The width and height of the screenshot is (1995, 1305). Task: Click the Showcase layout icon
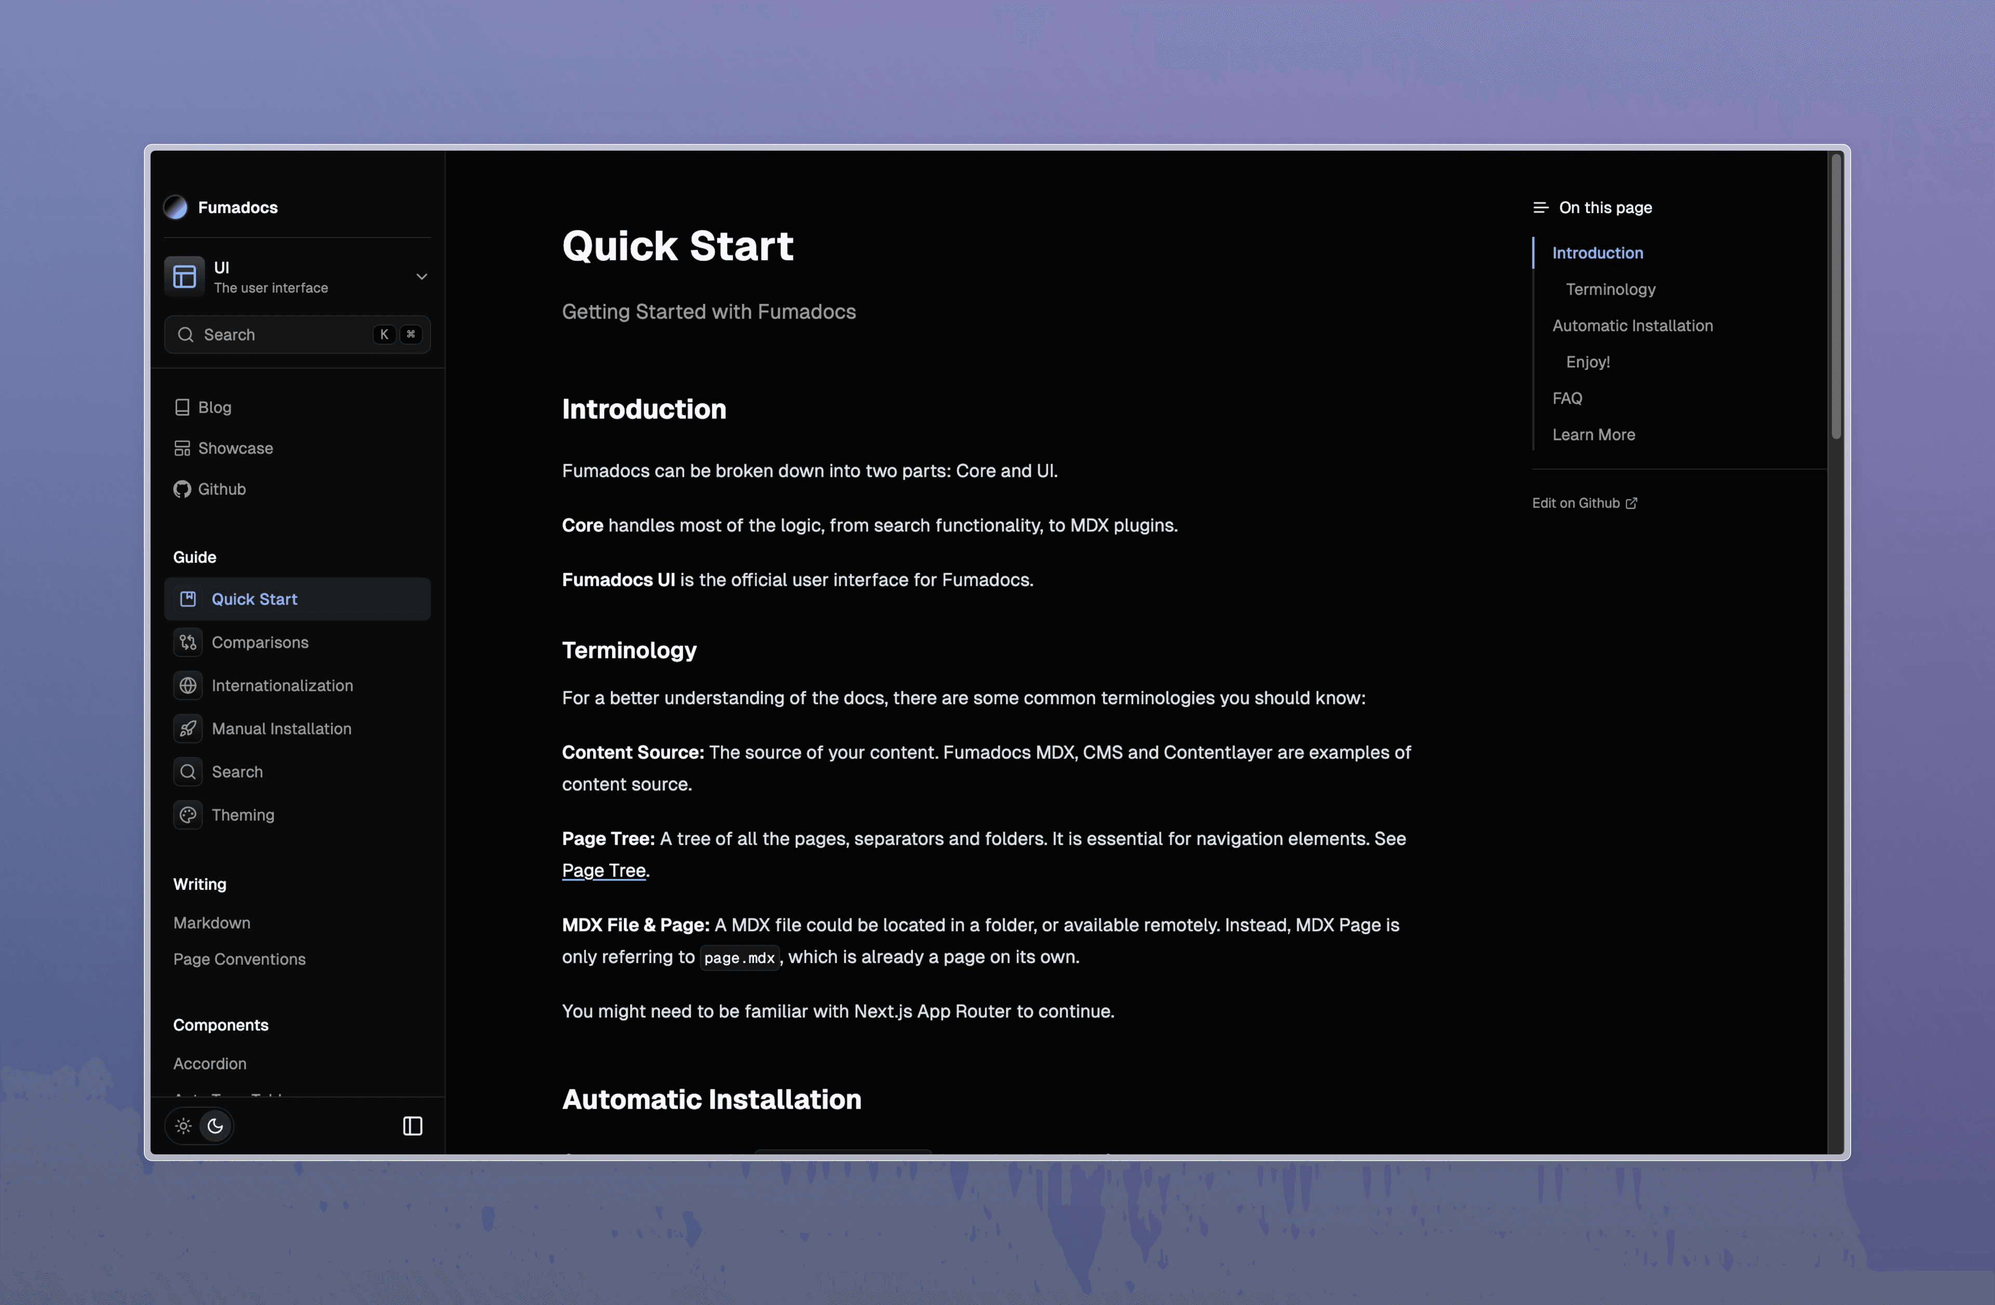point(182,448)
